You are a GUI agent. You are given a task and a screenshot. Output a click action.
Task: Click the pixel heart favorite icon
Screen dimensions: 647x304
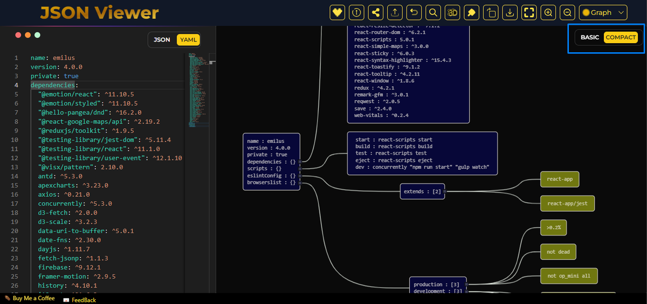pos(338,12)
